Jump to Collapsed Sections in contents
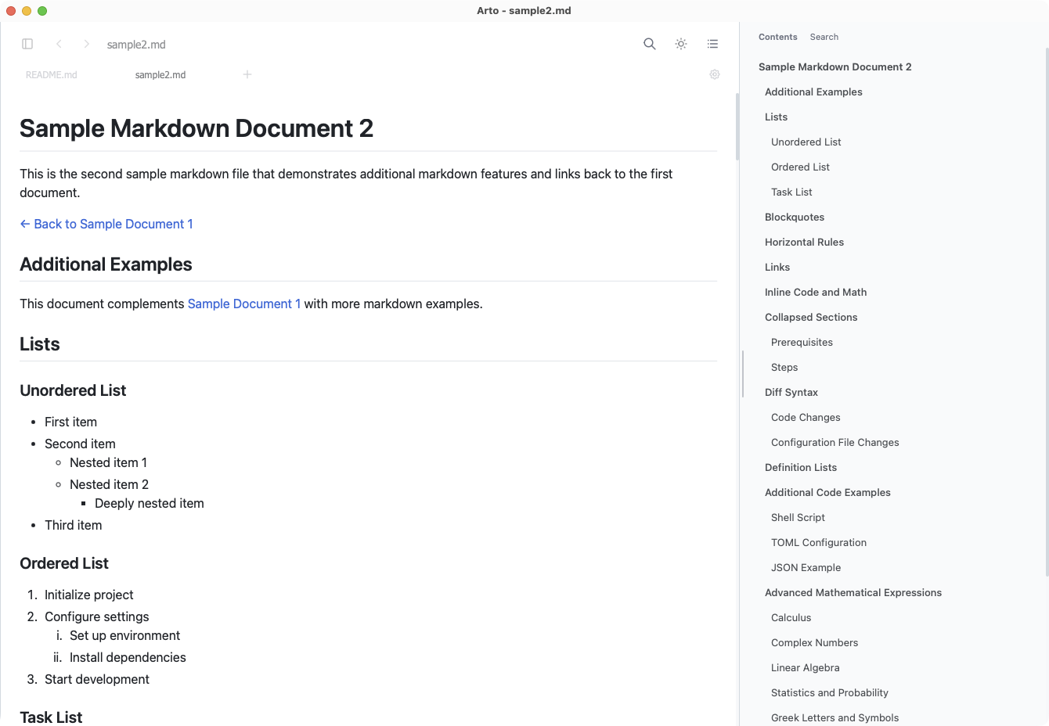This screenshot has height=726, width=1049. pyautogui.click(x=811, y=317)
